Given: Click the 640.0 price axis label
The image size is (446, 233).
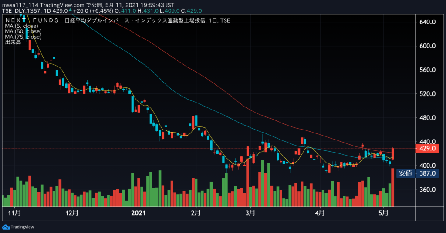Looking at the screenshot, I should click(x=428, y=22).
